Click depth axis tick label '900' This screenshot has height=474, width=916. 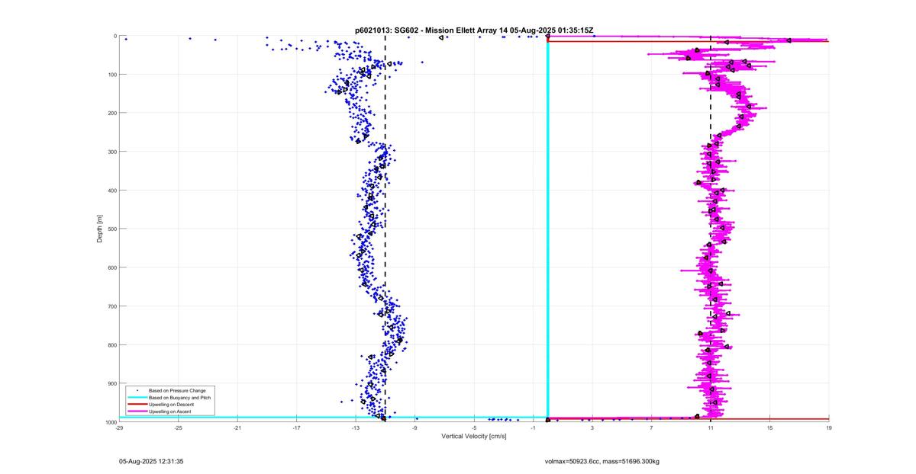(111, 383)
